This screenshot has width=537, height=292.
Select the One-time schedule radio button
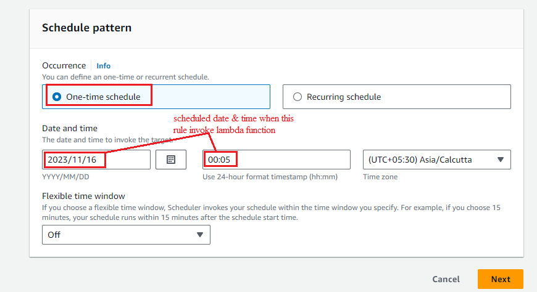pyautogui.click(x=57, y=97)
